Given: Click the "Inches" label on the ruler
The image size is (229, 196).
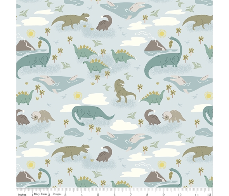Looking at the screenshot, I should (22, 195).
